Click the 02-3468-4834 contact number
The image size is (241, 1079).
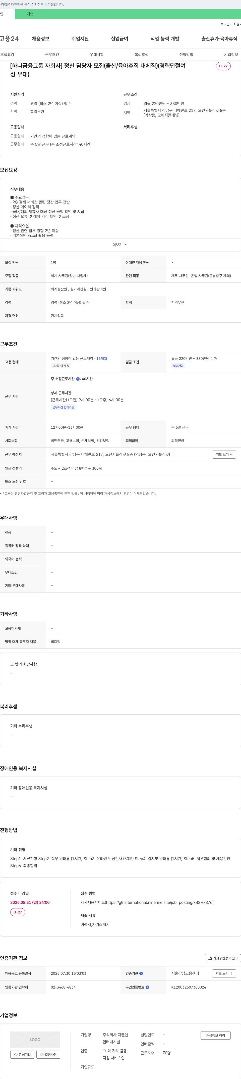pyautogui.click(x=63, y=987)
